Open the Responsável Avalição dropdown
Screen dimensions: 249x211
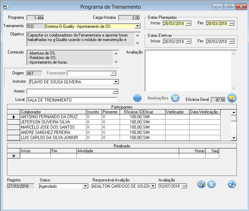coord(153,186)
